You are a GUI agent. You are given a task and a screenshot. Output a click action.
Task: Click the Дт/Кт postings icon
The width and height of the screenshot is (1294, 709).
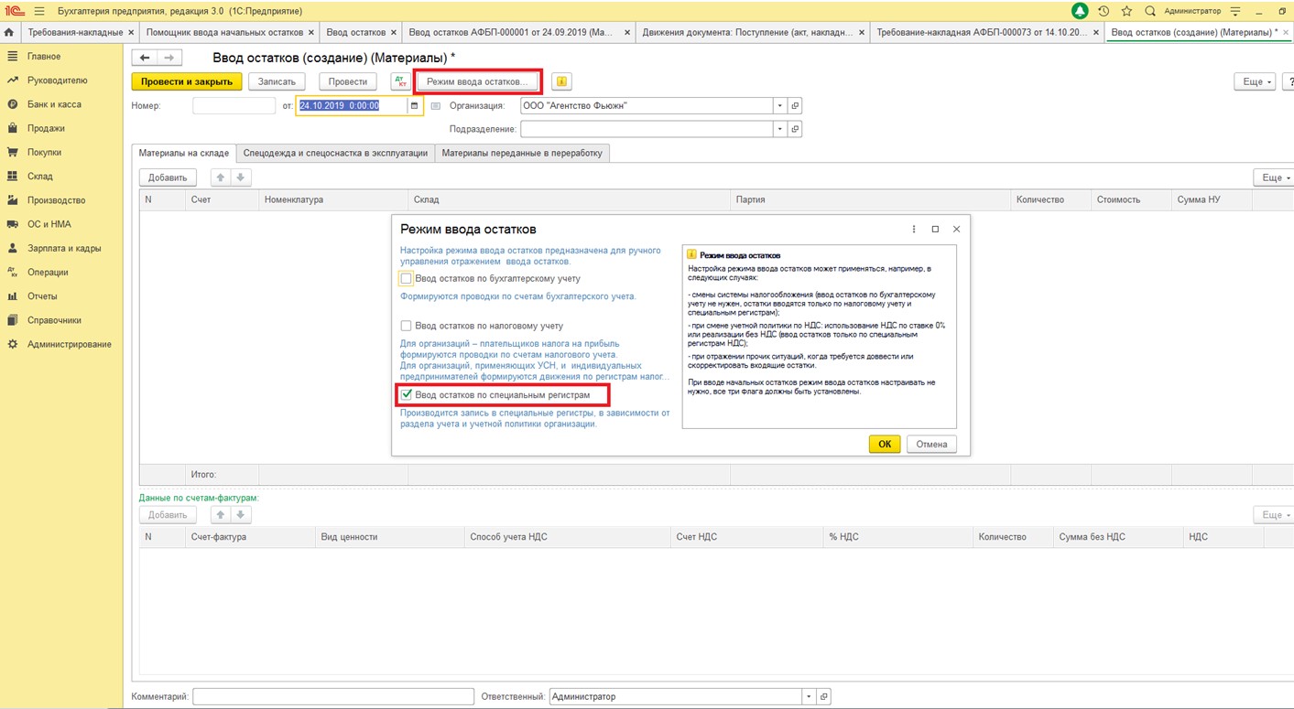pyautogui.click(x=400, y=81)
